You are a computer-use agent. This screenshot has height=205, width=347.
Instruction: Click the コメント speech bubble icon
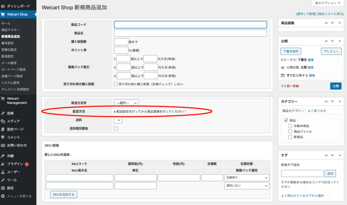[3, 137]
